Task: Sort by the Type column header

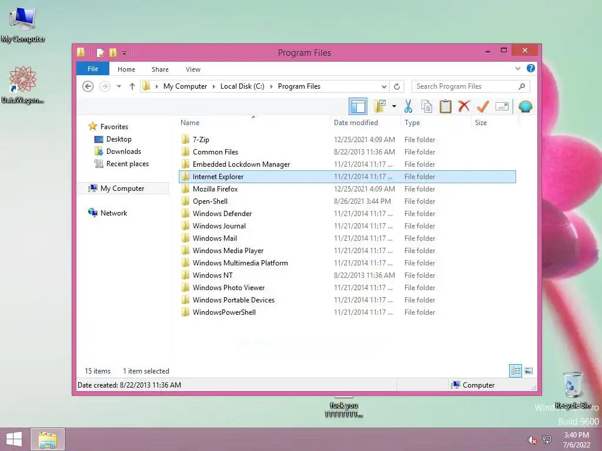Action: click(x=436, y=122)
